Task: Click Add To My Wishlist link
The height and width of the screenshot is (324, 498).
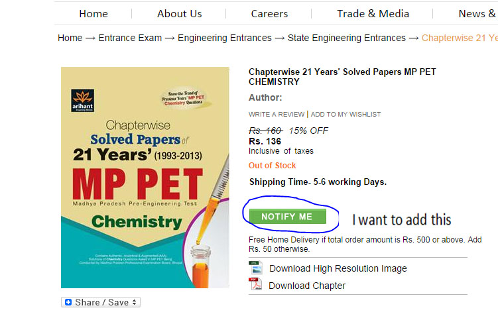Action: 345,114
